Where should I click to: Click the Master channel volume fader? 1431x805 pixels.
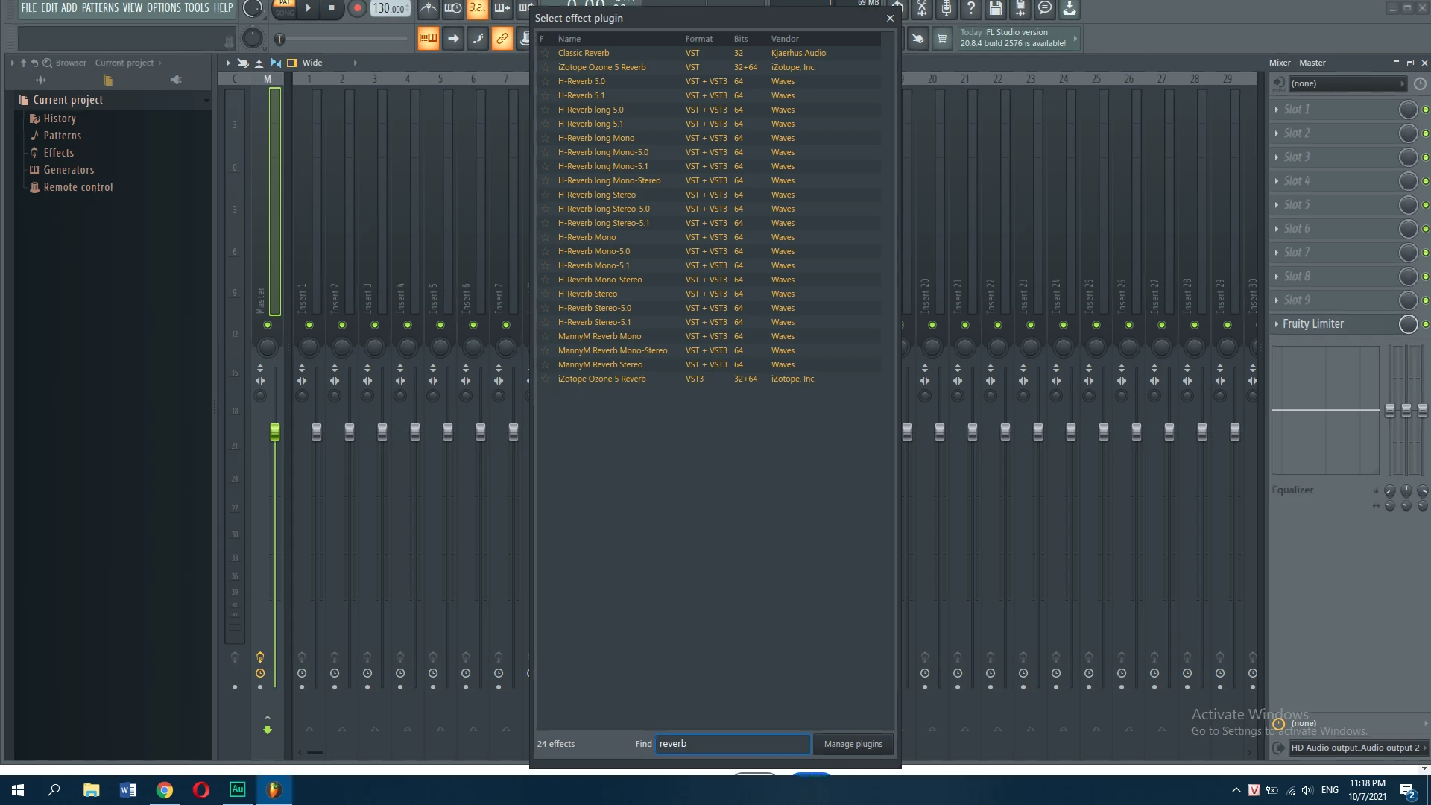(274, 432)
